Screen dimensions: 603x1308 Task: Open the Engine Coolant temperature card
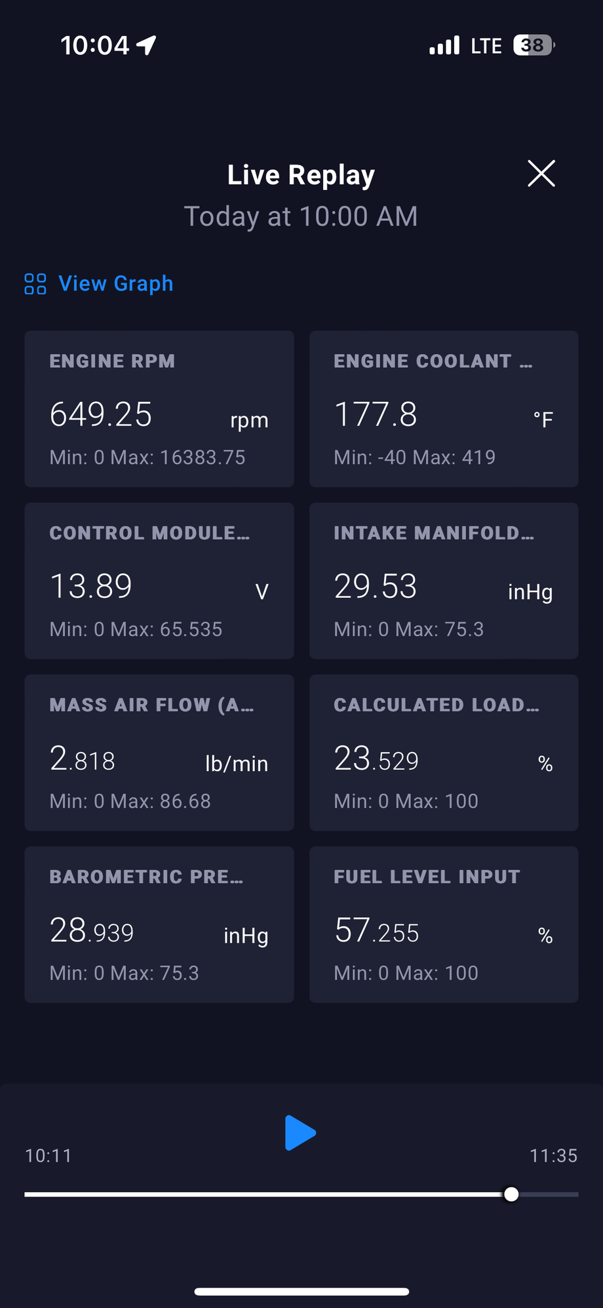[x=444, y=409]
